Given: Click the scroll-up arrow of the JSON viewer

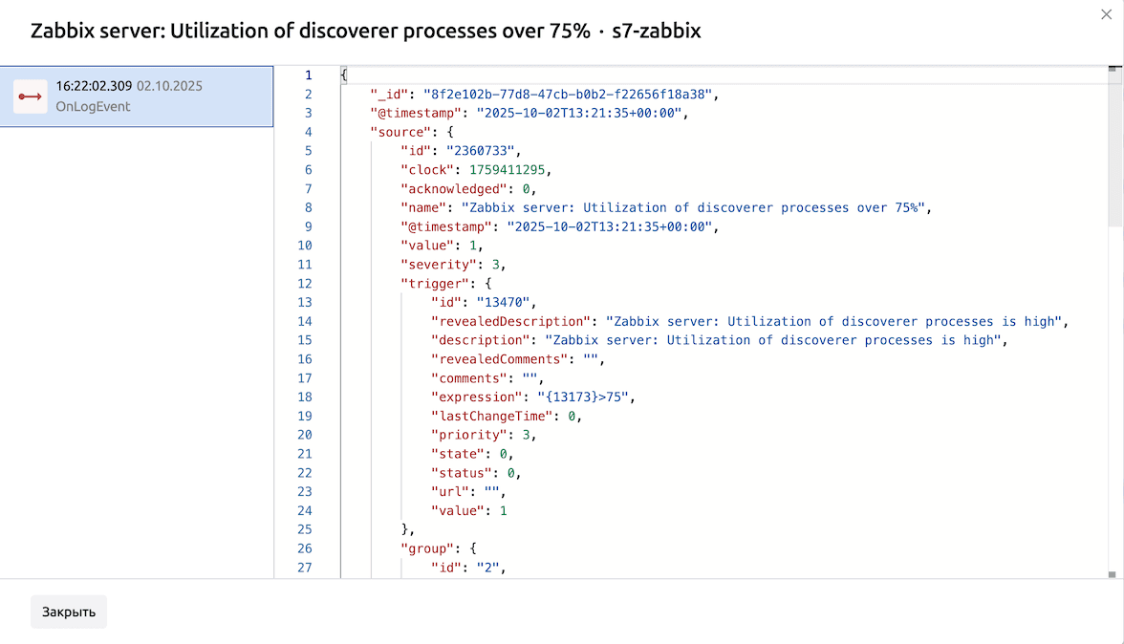Looking at the screenshot, I should pos(1113,69).
